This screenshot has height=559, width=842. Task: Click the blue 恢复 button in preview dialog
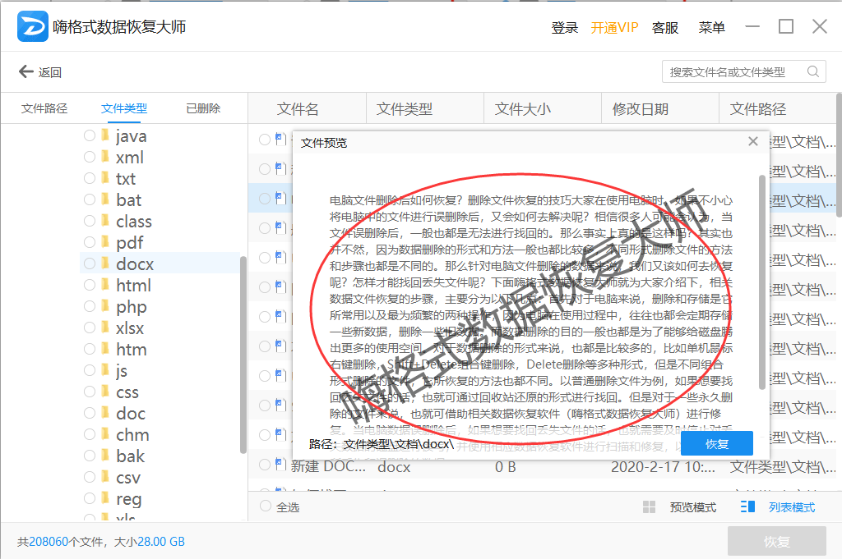(x=717, y=444)
